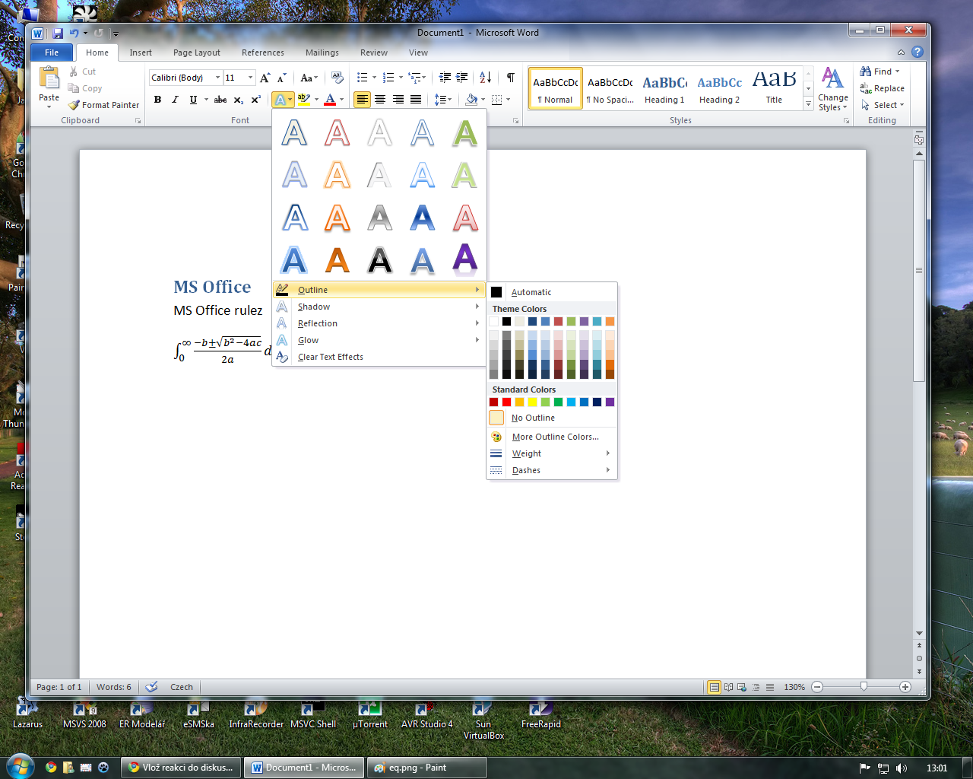The height and width of the screenshot is (779, 973).
Task: Click the Zoom Out minus icon
Action: point(817,687)
